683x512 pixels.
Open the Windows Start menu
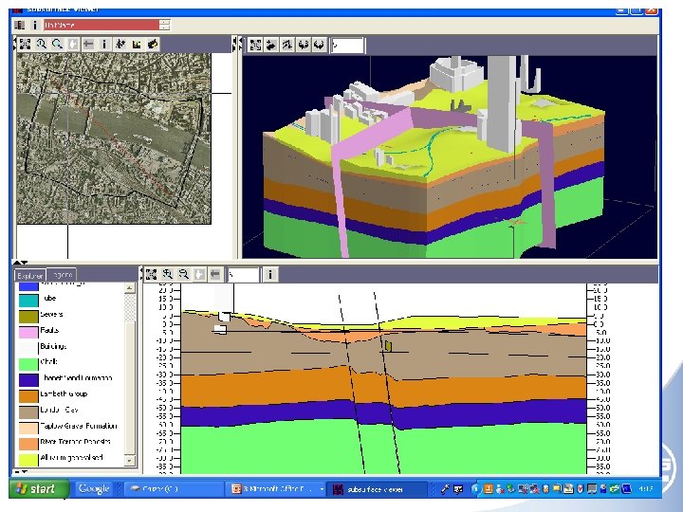38,489
